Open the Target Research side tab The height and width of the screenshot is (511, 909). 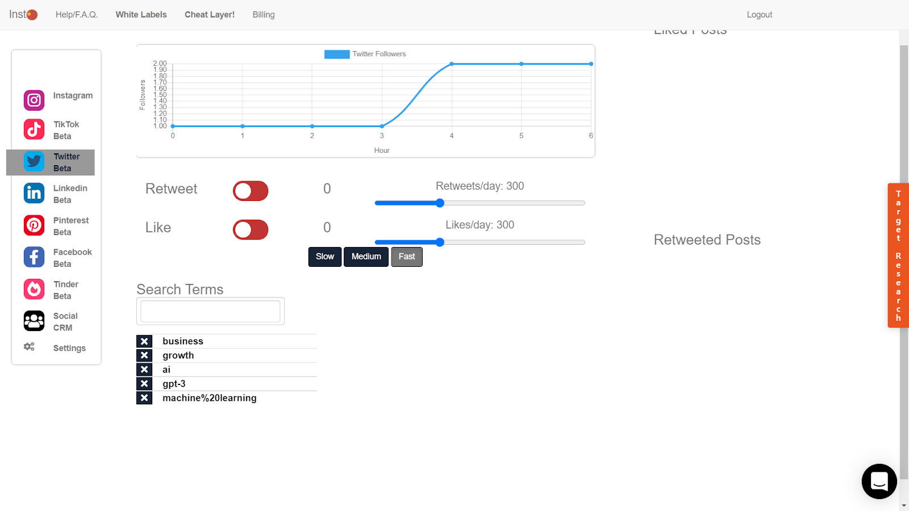click(898, 256)
